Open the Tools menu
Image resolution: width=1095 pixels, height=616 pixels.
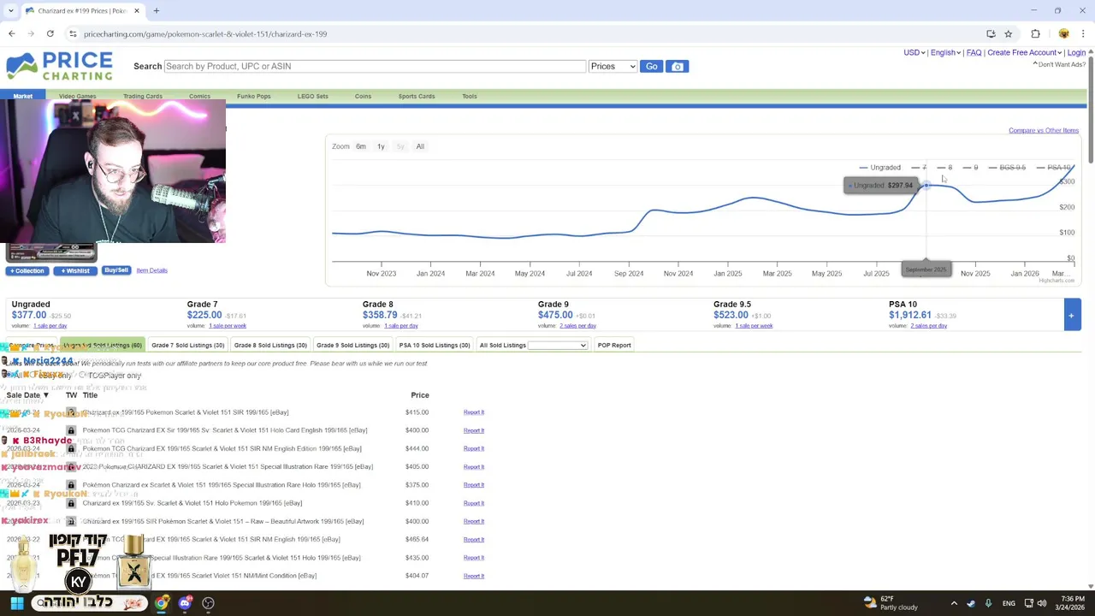coord(470,96)
